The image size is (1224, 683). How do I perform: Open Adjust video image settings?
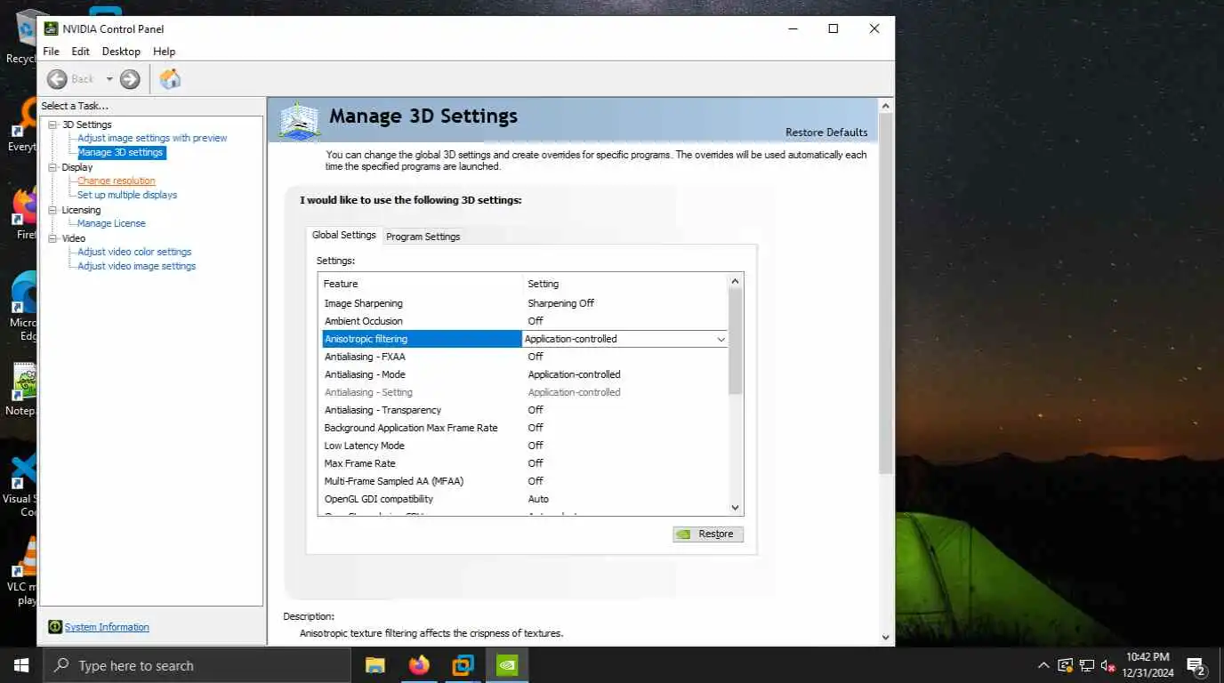tap(136, 266)
